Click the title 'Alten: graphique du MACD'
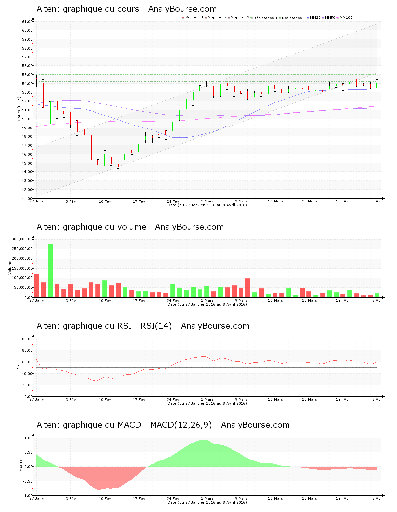Screen dimensions: 397x512 pos(89,425)
